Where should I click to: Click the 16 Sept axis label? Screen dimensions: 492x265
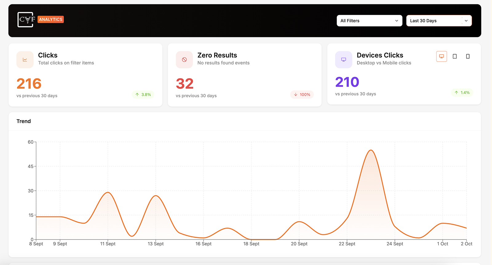point(204,244)
